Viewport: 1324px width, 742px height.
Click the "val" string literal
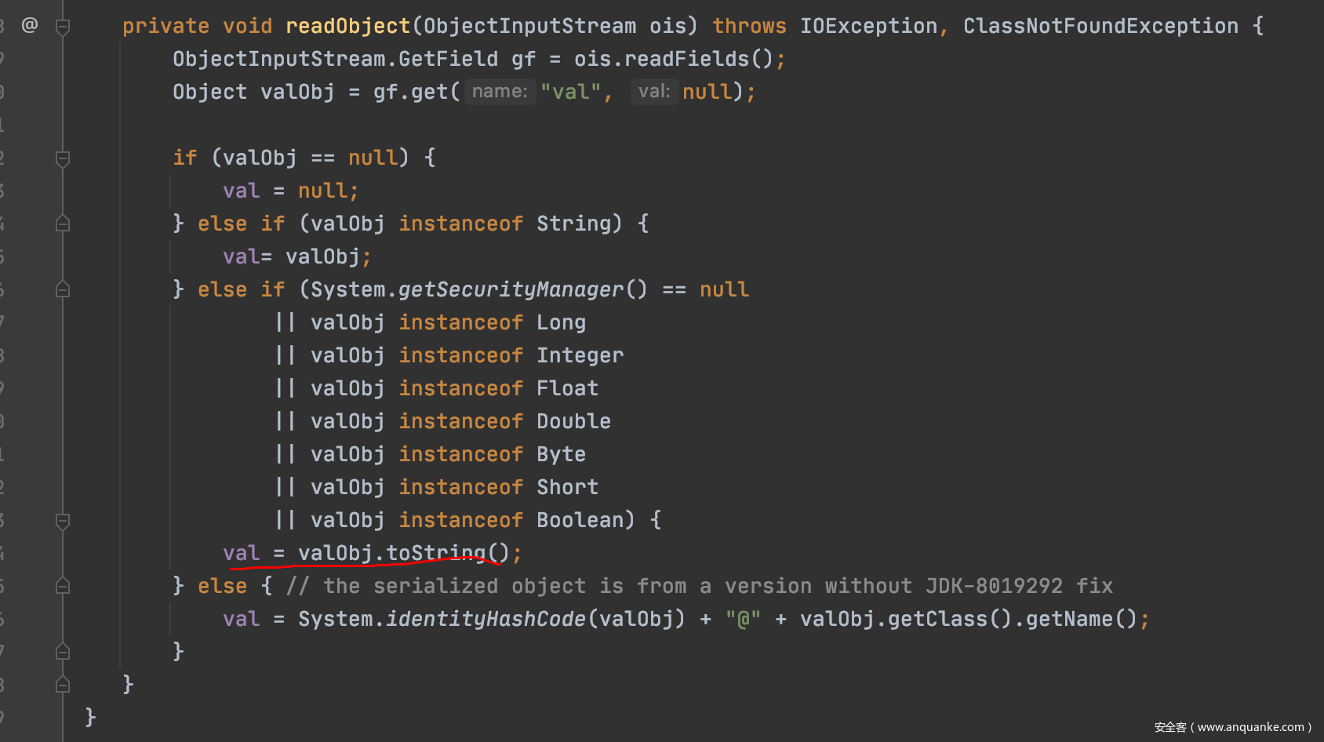(570, 92)
